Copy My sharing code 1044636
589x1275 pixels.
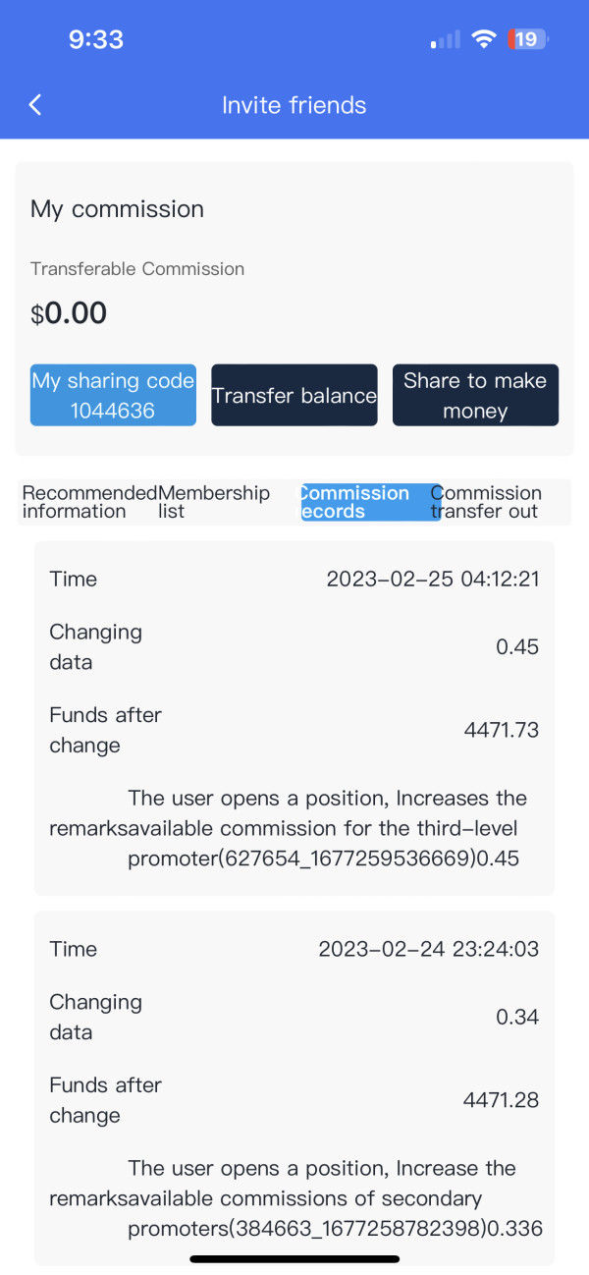click(112, 395)
